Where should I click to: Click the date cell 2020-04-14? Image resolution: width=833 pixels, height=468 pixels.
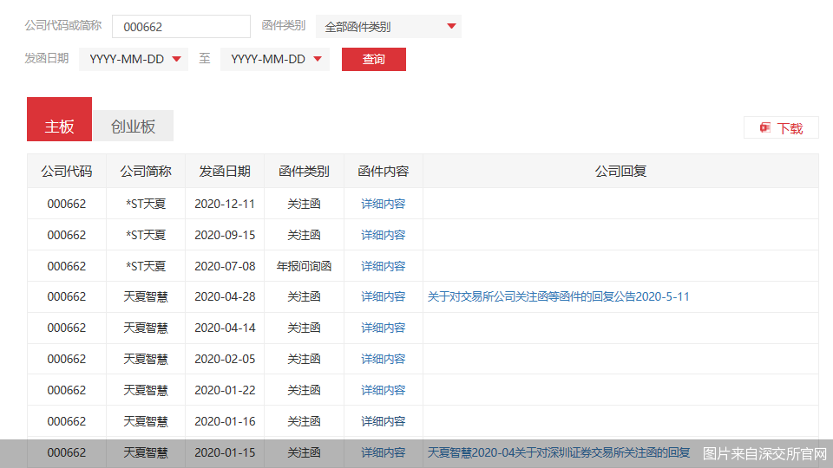click(225, 328)
